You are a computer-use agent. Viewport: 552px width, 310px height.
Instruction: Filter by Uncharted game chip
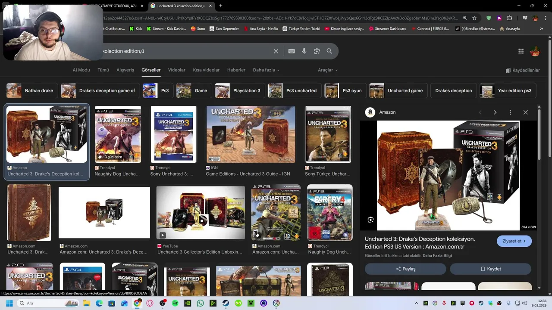pos(398,91)
